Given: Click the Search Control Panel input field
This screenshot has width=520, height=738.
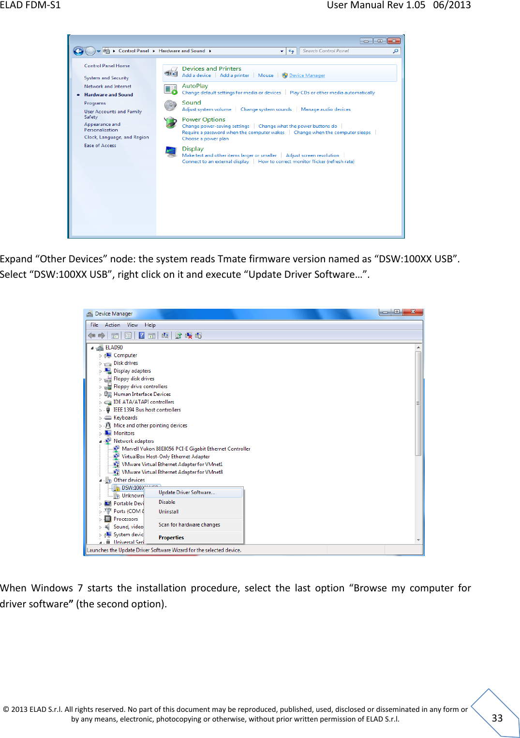Looking at the screenshot, I should click(x=350, y=51).
